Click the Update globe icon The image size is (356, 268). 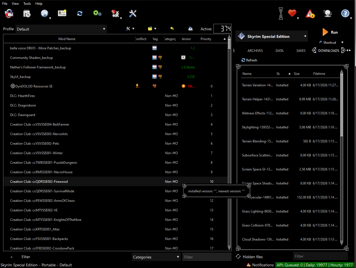tap(328, 13)
